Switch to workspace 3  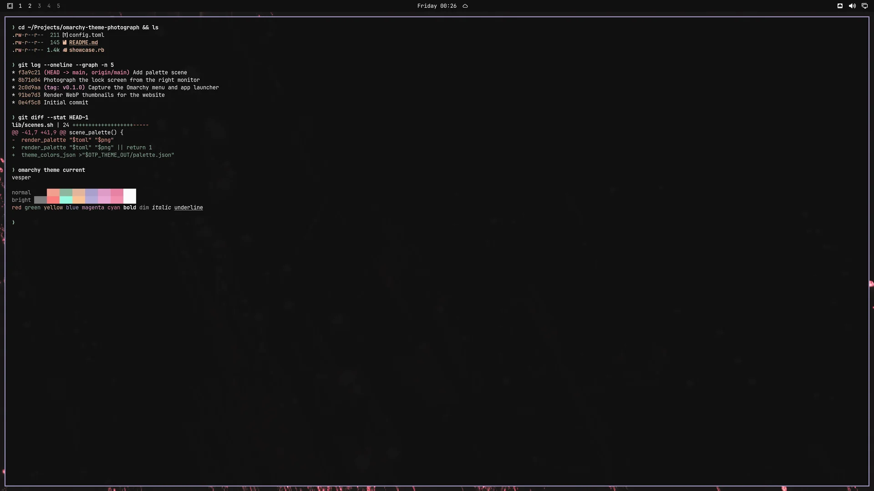click(39, 6)
